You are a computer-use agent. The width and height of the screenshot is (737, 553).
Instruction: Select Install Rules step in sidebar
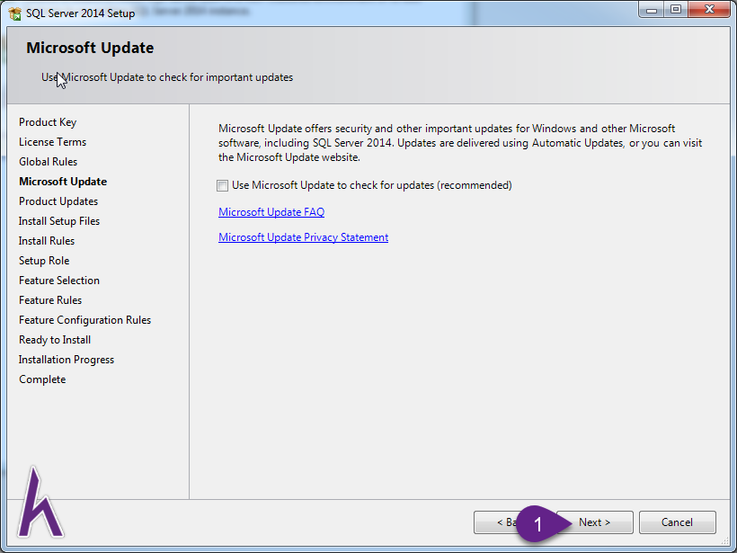(x=47, y=241)
